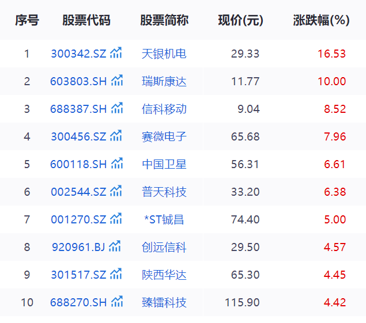Click the chart icon next to 001270.SZ
The height and width of the screenshot is (323, 366).
coord(116,219)
